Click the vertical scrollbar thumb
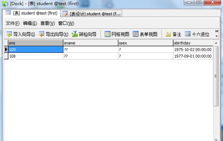 click(216, 76)
